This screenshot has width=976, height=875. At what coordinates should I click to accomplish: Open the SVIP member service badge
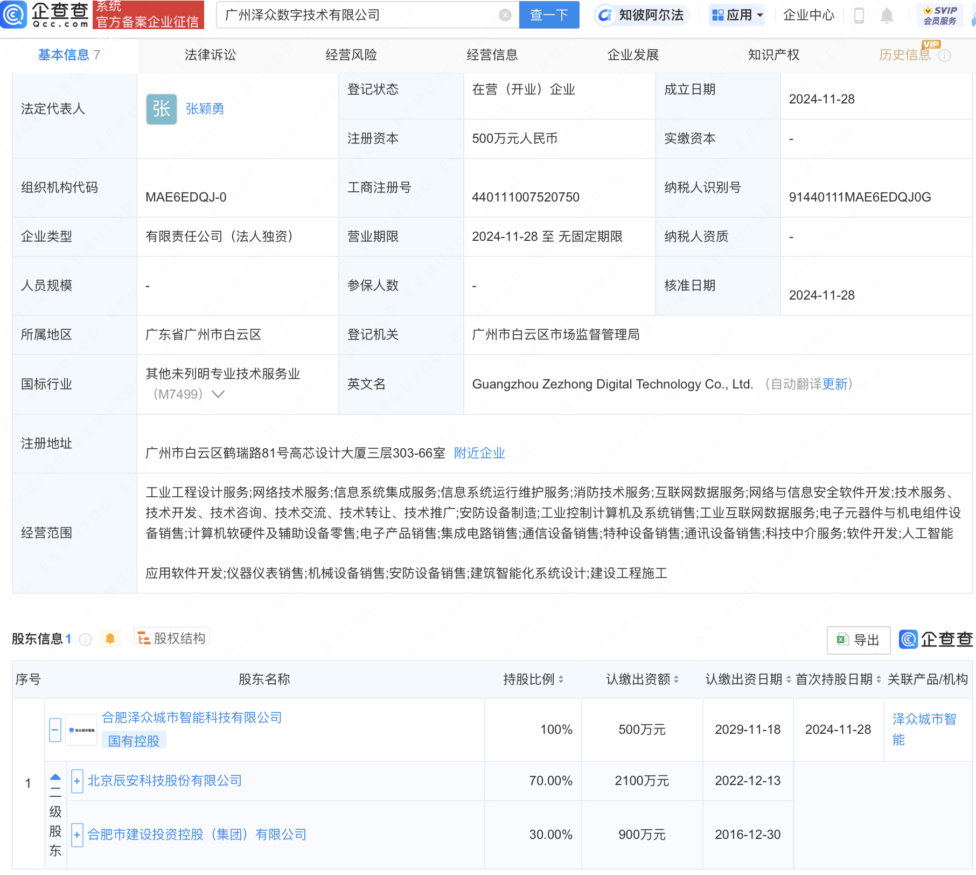(940, 16)
